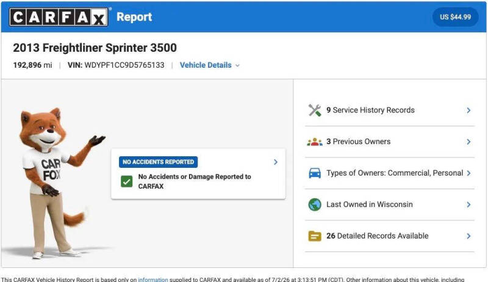Click the globe Last Owned icon

[x=315, y=204]
